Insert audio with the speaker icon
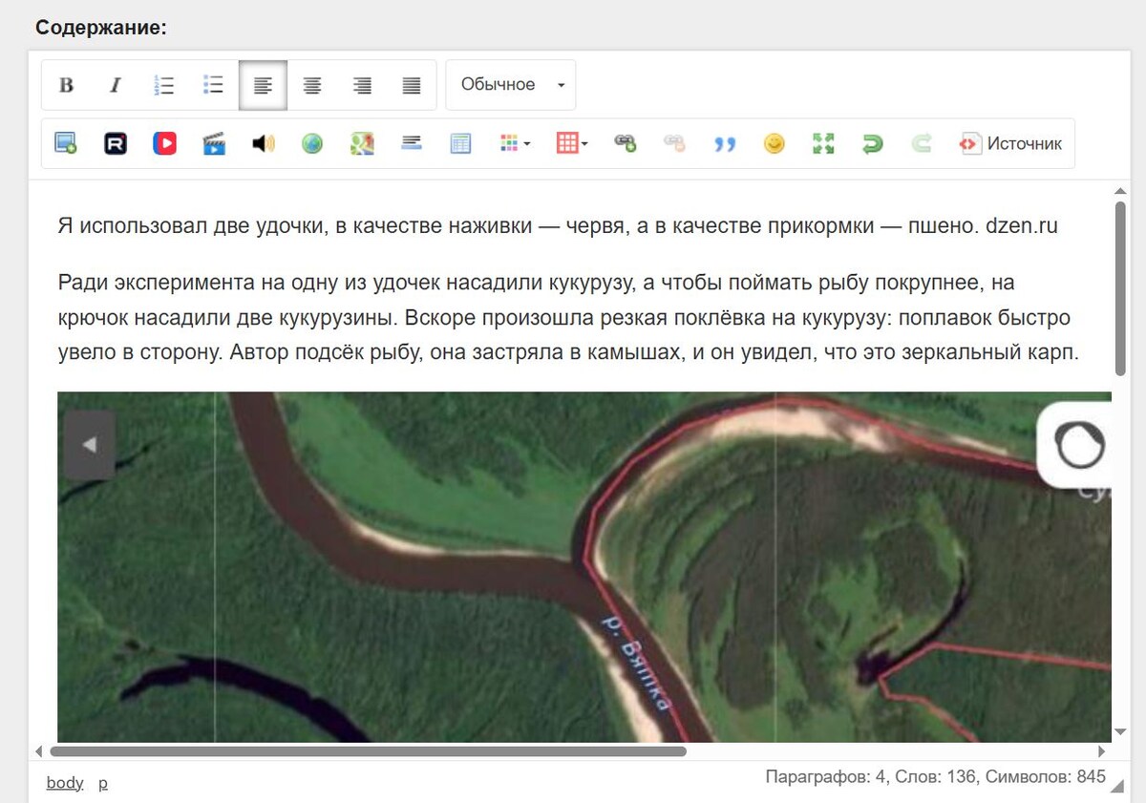 click(x=264, y=143)
